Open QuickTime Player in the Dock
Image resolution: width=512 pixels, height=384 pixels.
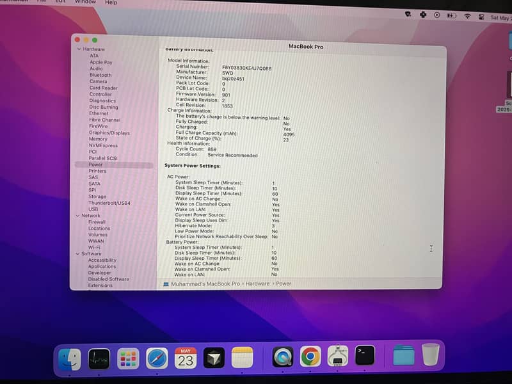point(282,356)
